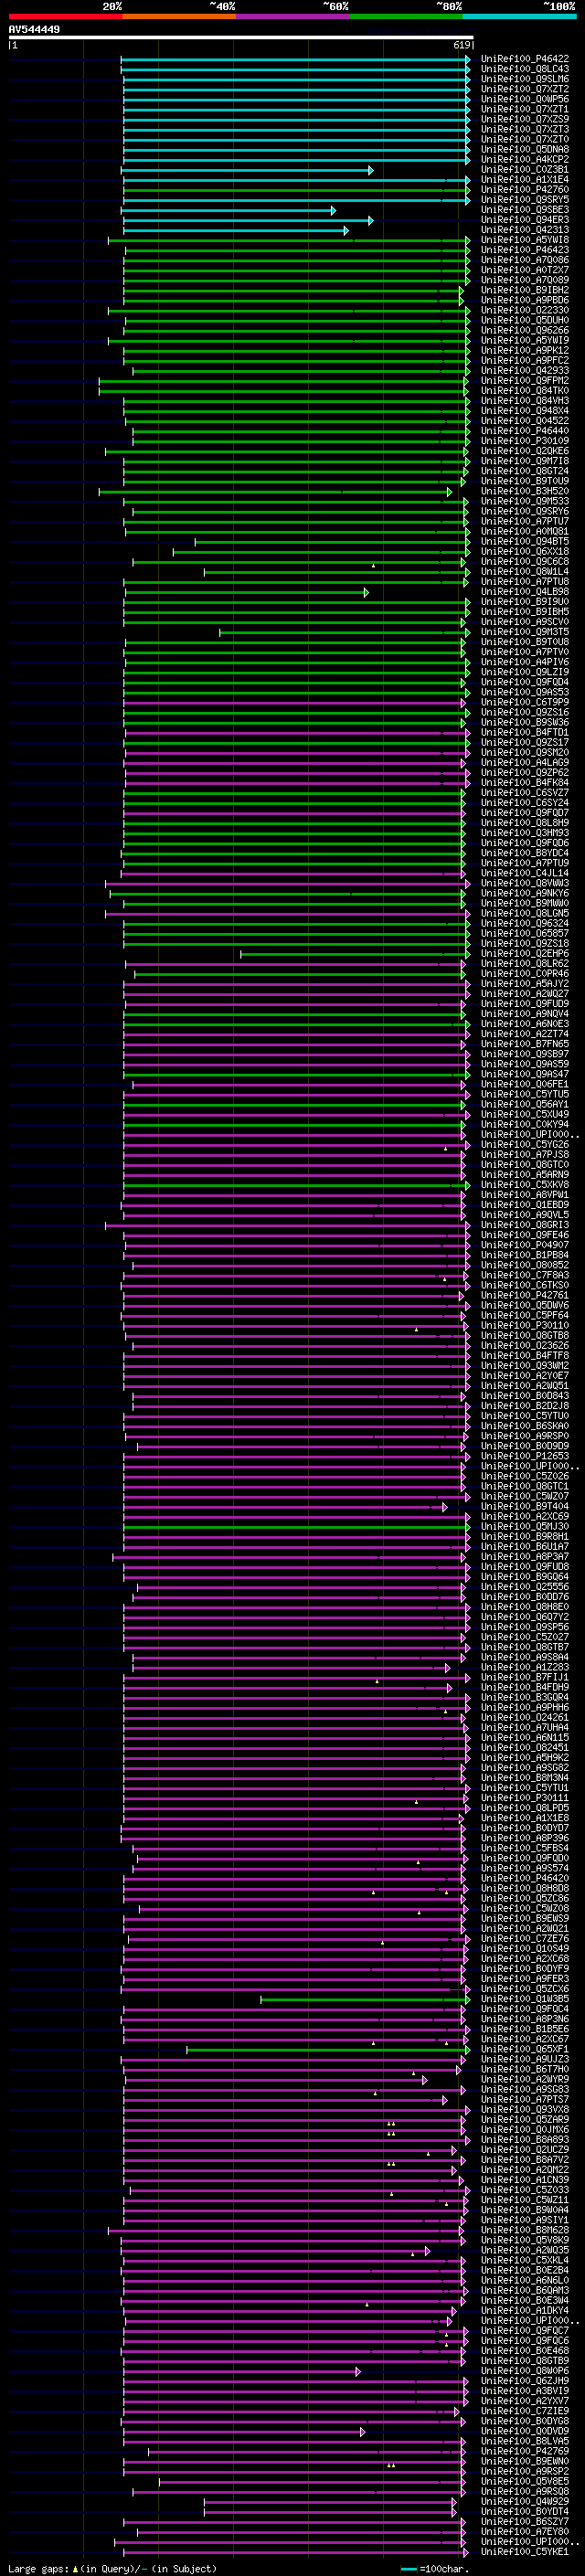Open hit UniRef100_Q0DVD9 label
This screenshot has width=585, height=2576.
(x=525, y=2431)
